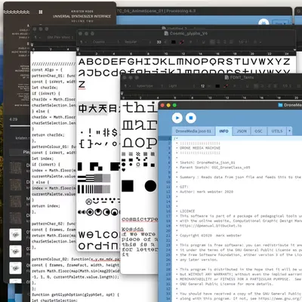Viewport: 302px width, 302px height.
Task: Open text color swatch in Cosmic_glyphs toolbar
Action: coord(174,42)
